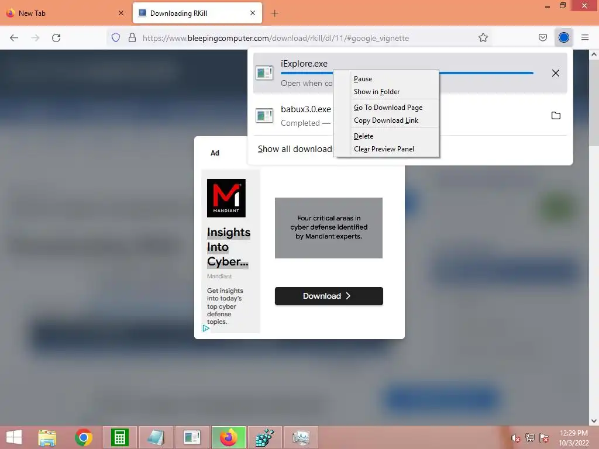Click the padlock site information icon
Screen dimensions: 599x449
(x=132, y=37)
